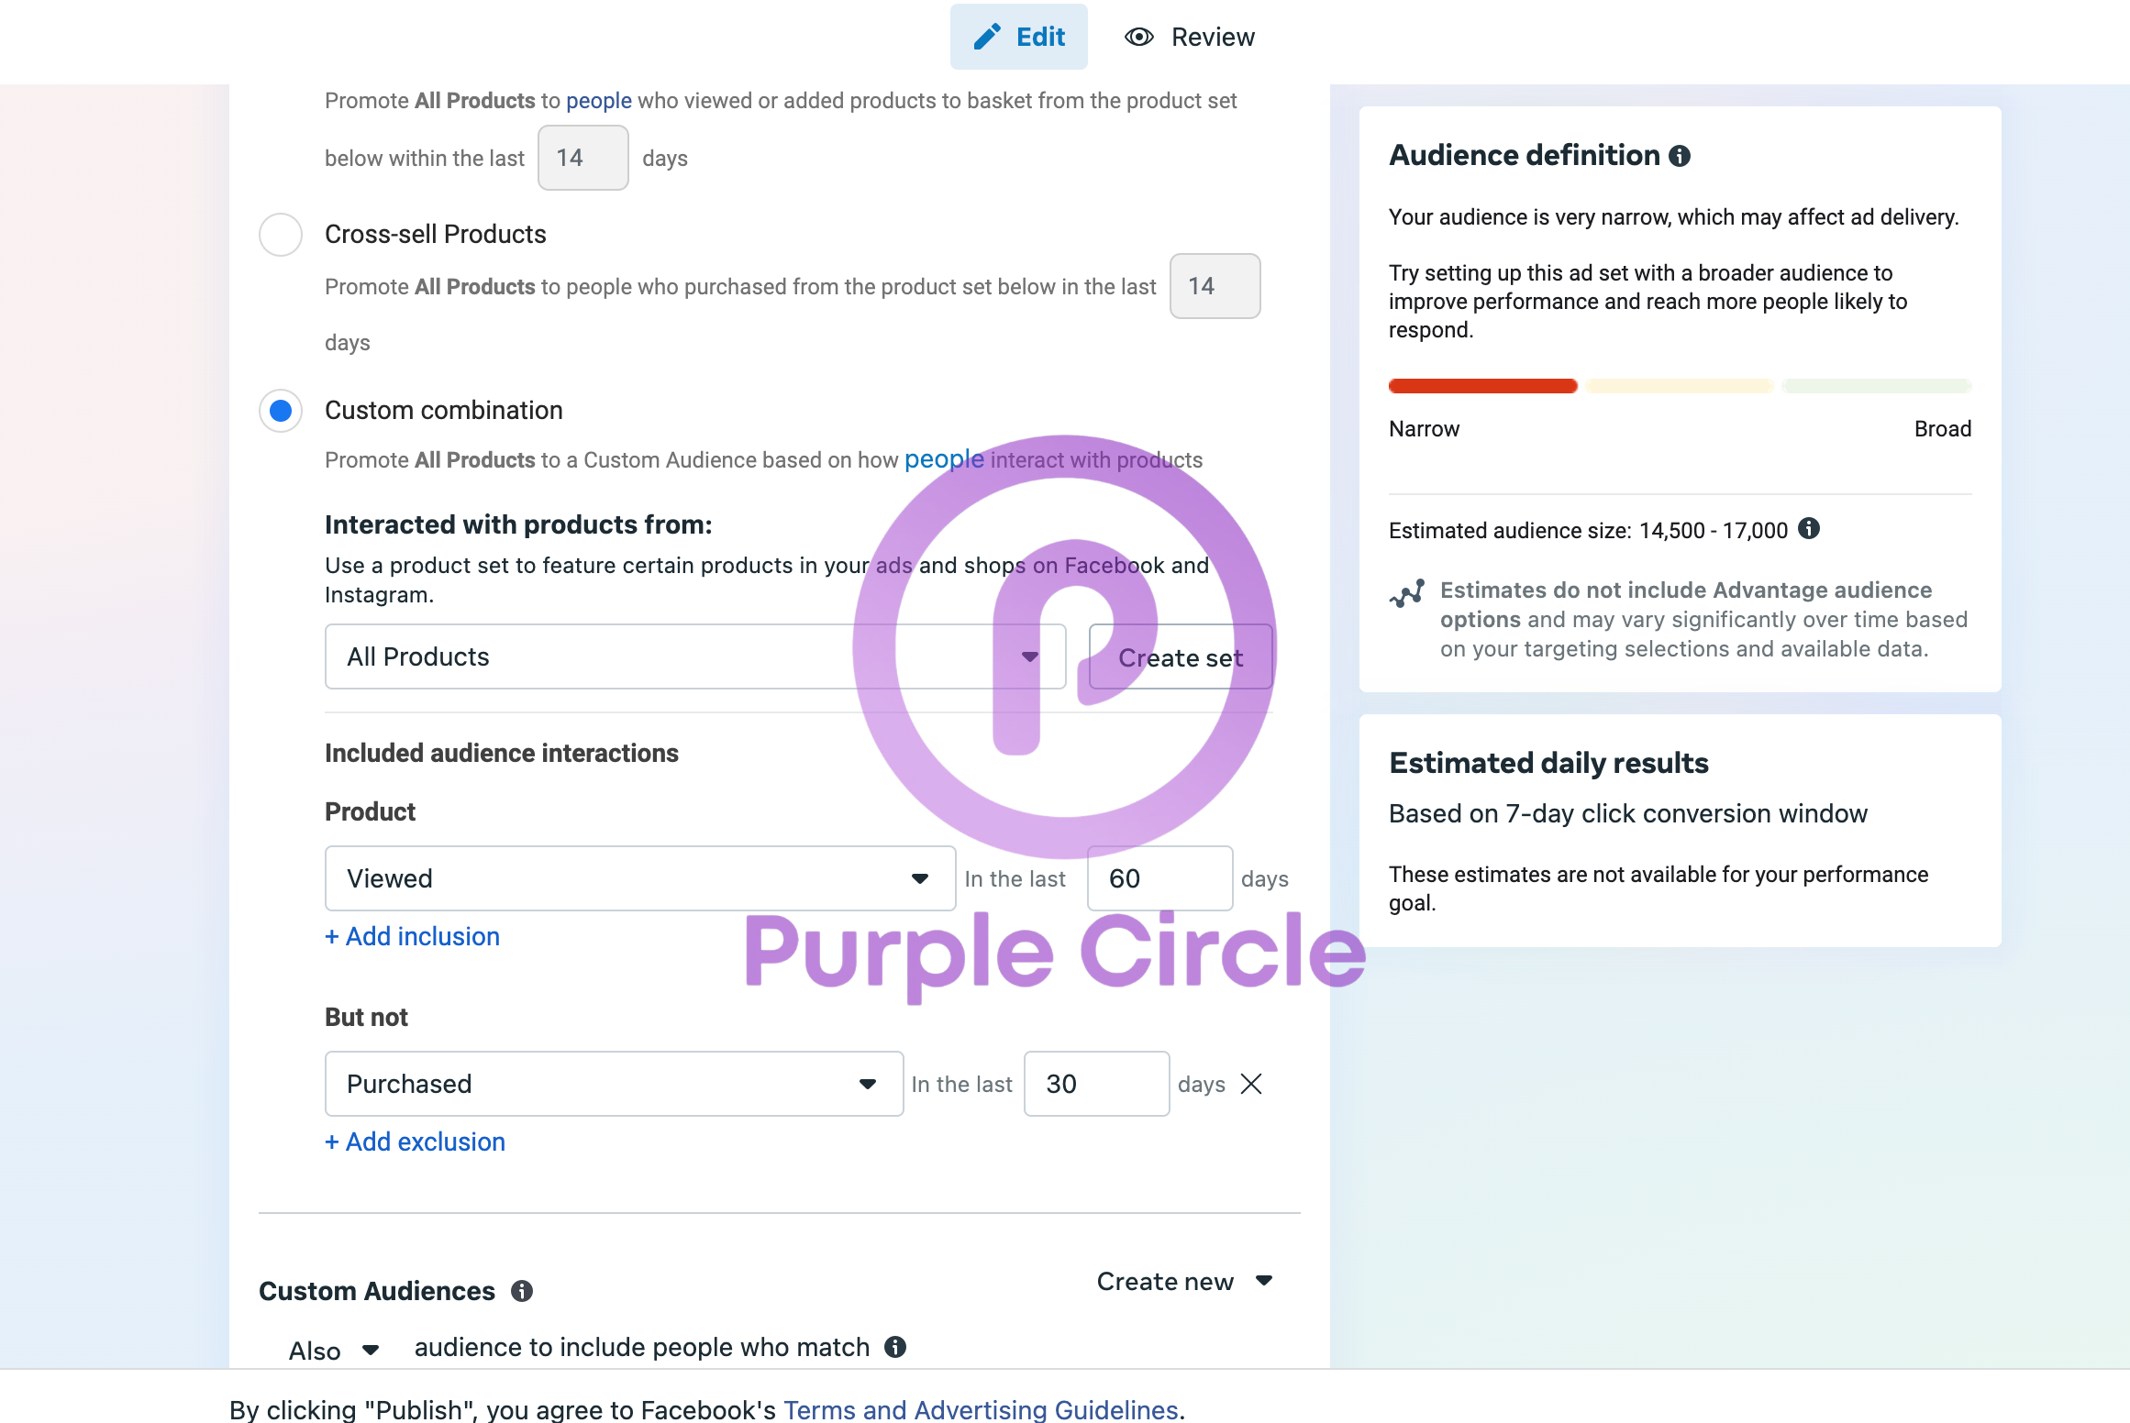Click info icon beside "include people who match"

pos(895,1347)
